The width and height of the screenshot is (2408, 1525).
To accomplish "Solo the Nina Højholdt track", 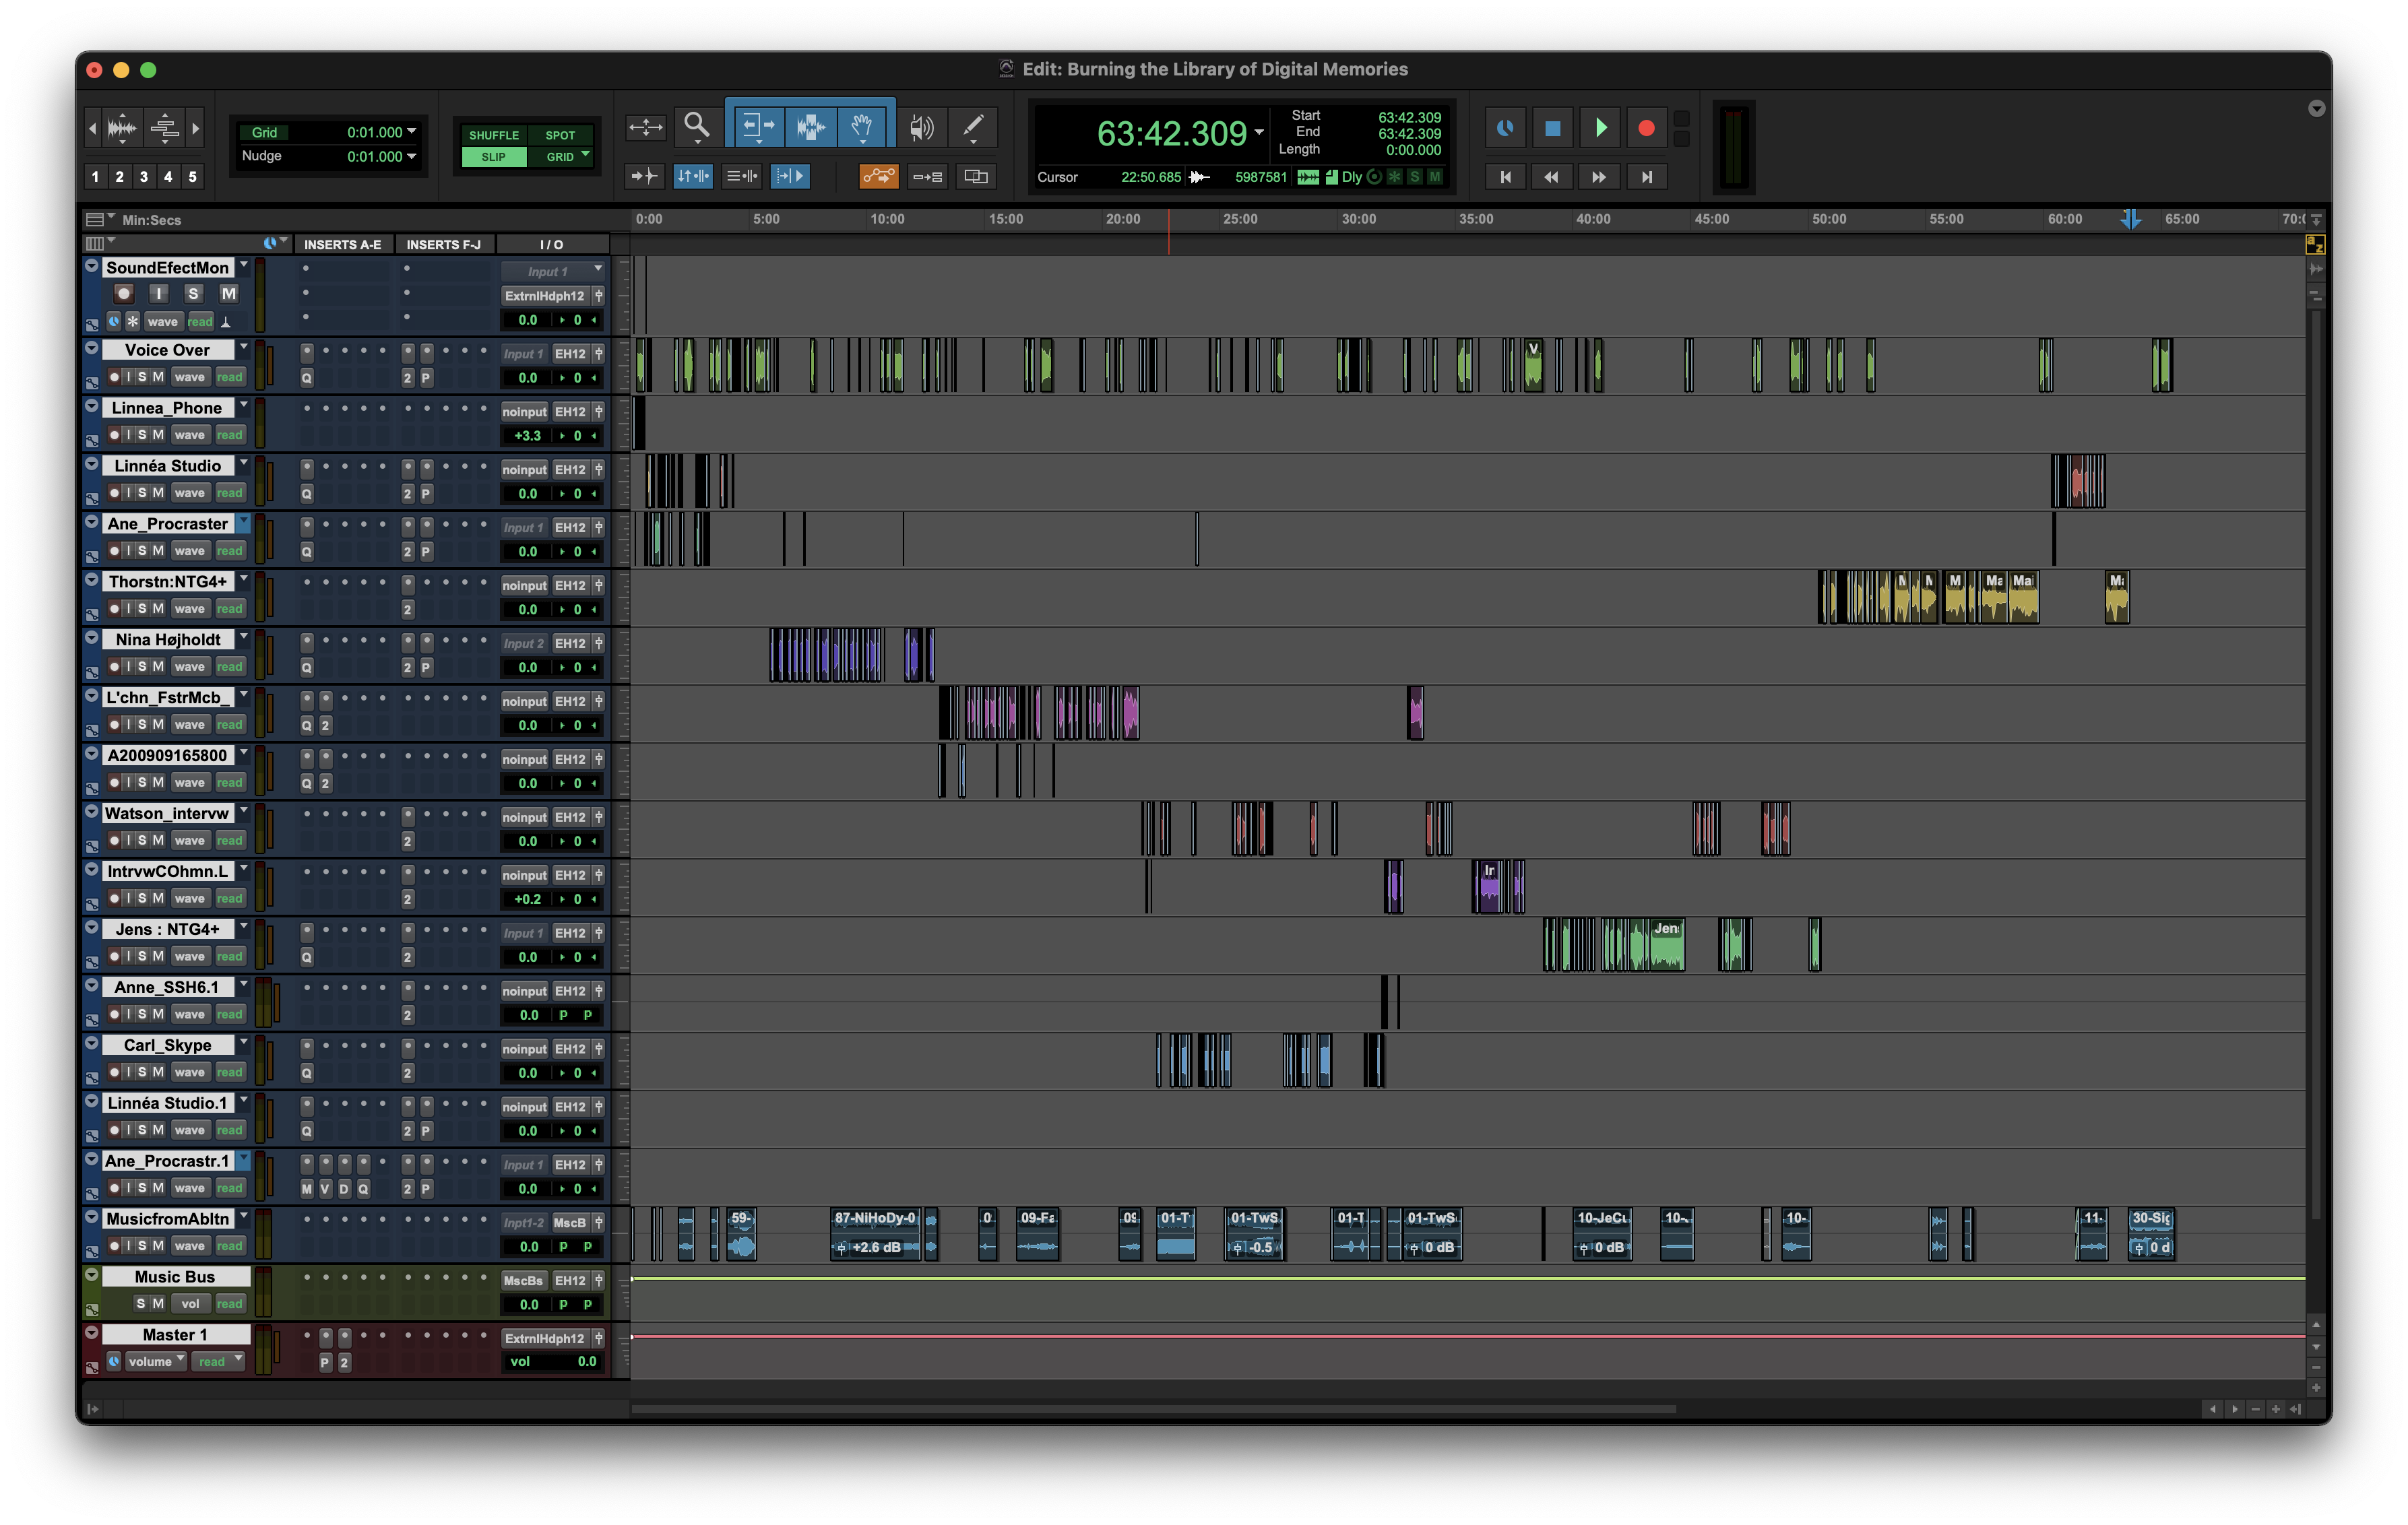I will pyautogui.click(x=142, y=667).
